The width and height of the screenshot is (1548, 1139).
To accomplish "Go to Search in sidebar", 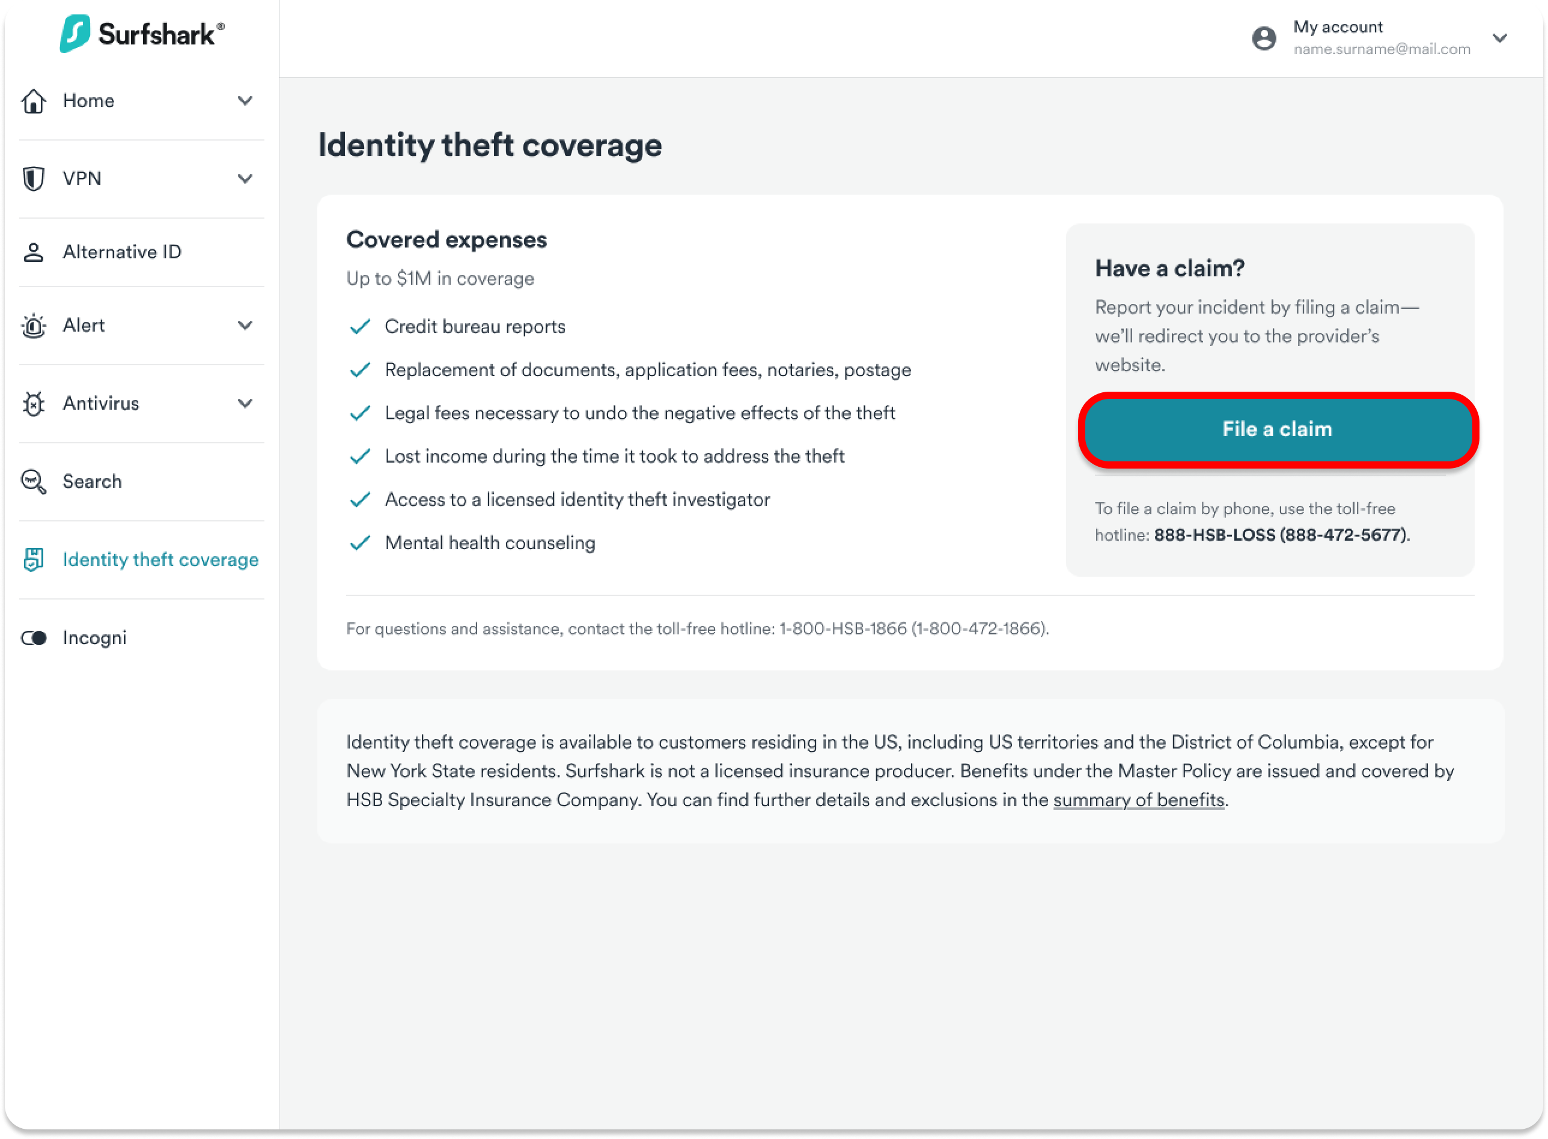I will pyautogui.click(x=92, y=481).
